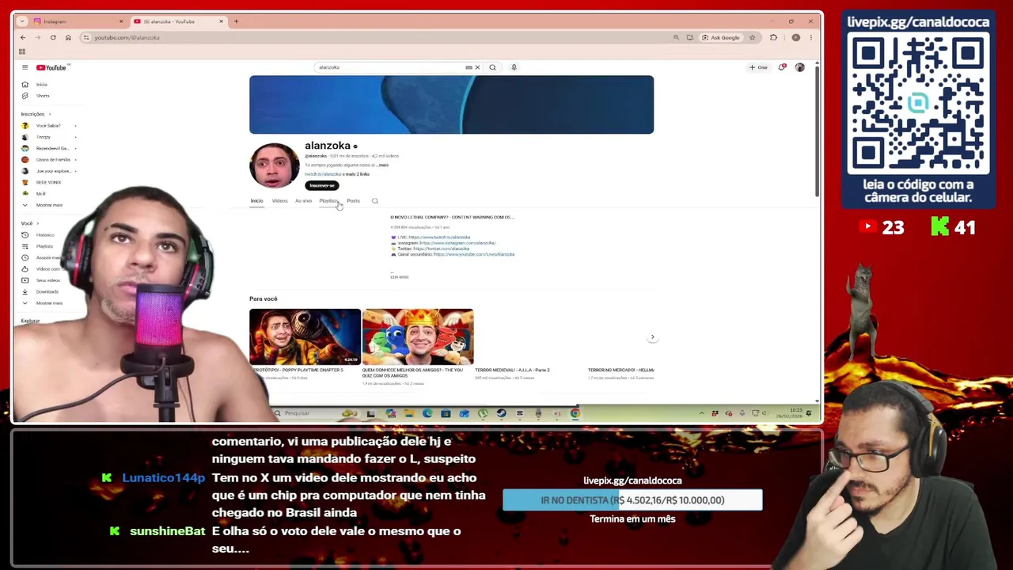Open the zoom magnifier in the address bar
Viewport: 1013px width, 570px height.
[676, 37]
